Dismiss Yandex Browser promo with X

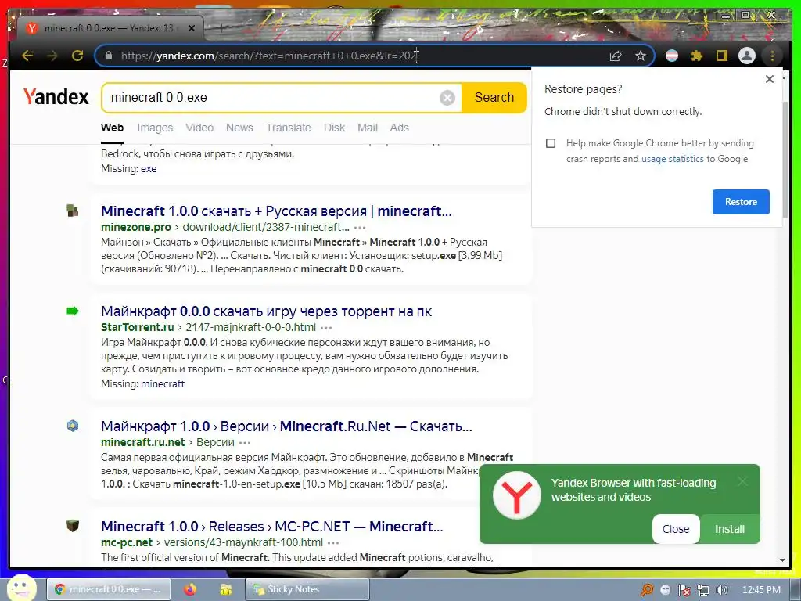tap(742, 481)
